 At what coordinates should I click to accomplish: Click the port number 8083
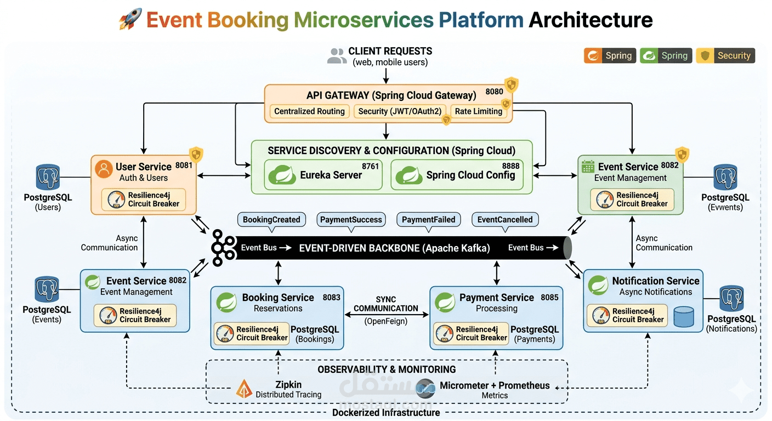331,297
